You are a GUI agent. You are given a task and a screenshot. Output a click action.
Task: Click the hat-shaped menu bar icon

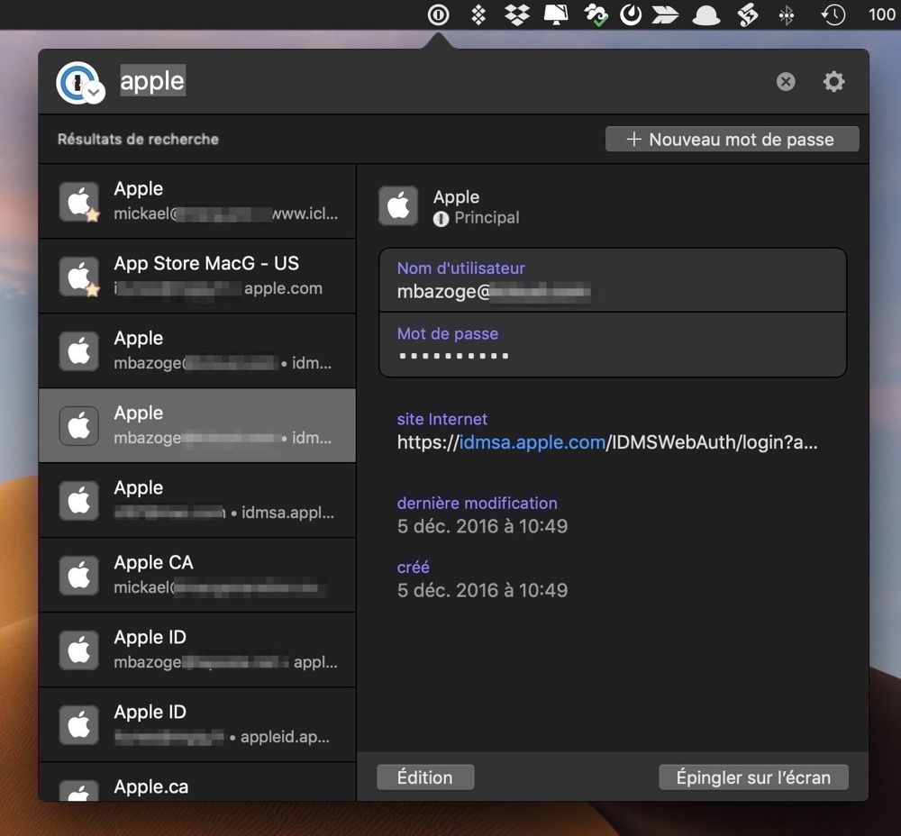pos(706,15)
